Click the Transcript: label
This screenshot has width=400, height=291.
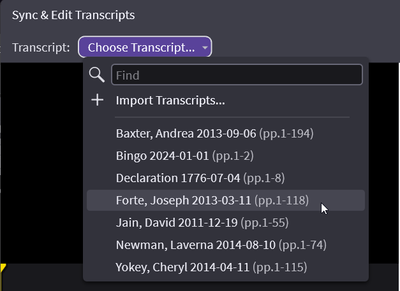pyautogui.click(x=41, y=48)
